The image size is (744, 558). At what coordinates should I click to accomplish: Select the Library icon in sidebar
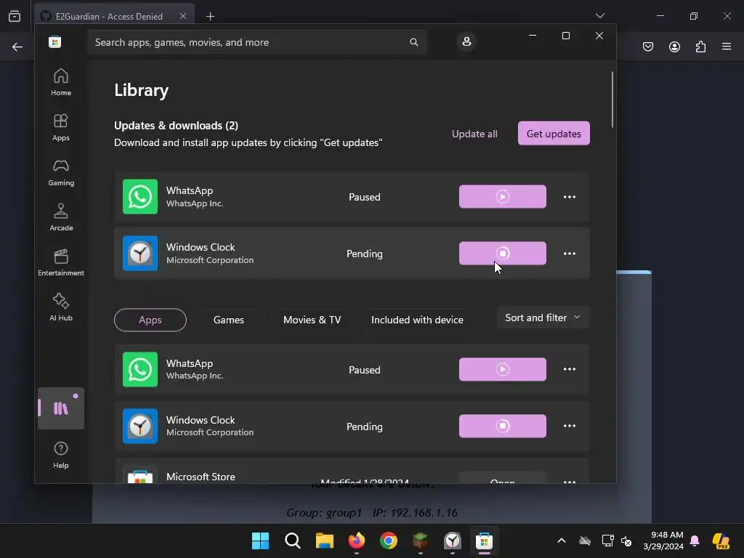(61, 408)
